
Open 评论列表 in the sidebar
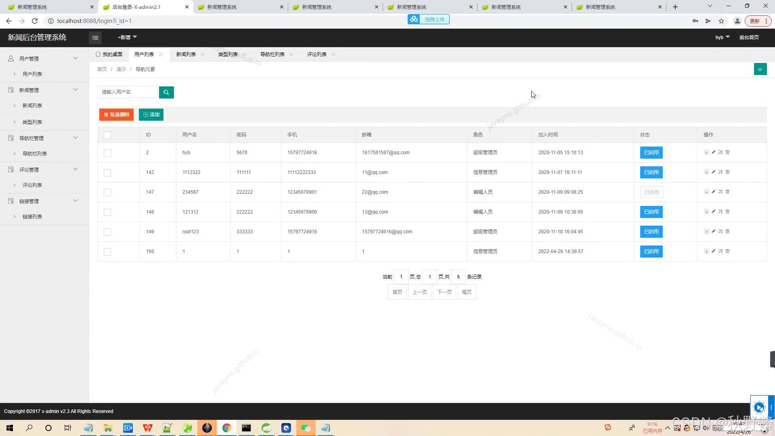tap(32, 185)
